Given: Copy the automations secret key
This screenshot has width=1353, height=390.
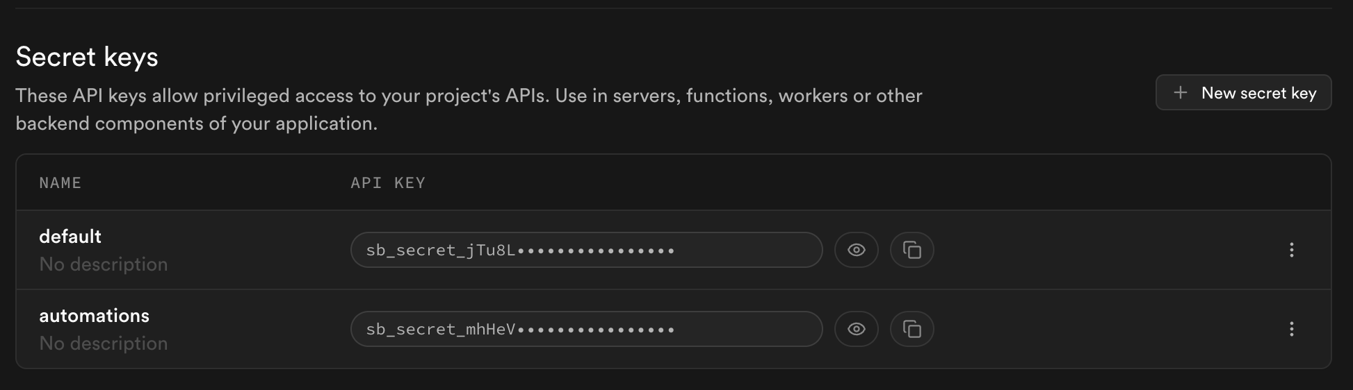Looking at the screenshot, I should 912,329.
